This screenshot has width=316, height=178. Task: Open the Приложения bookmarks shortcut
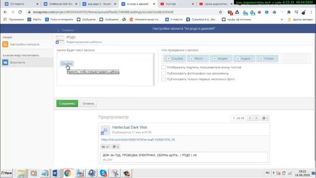click(x=13, y=20)
